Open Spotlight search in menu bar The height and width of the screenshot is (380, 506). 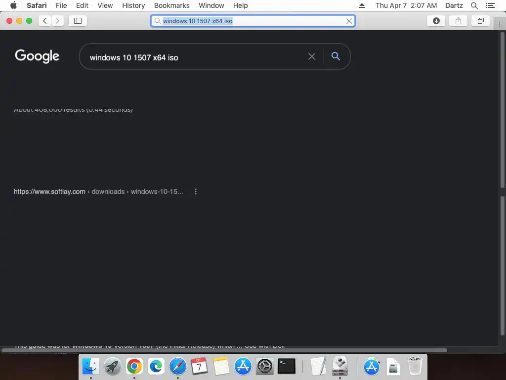[x=474, y=5]
